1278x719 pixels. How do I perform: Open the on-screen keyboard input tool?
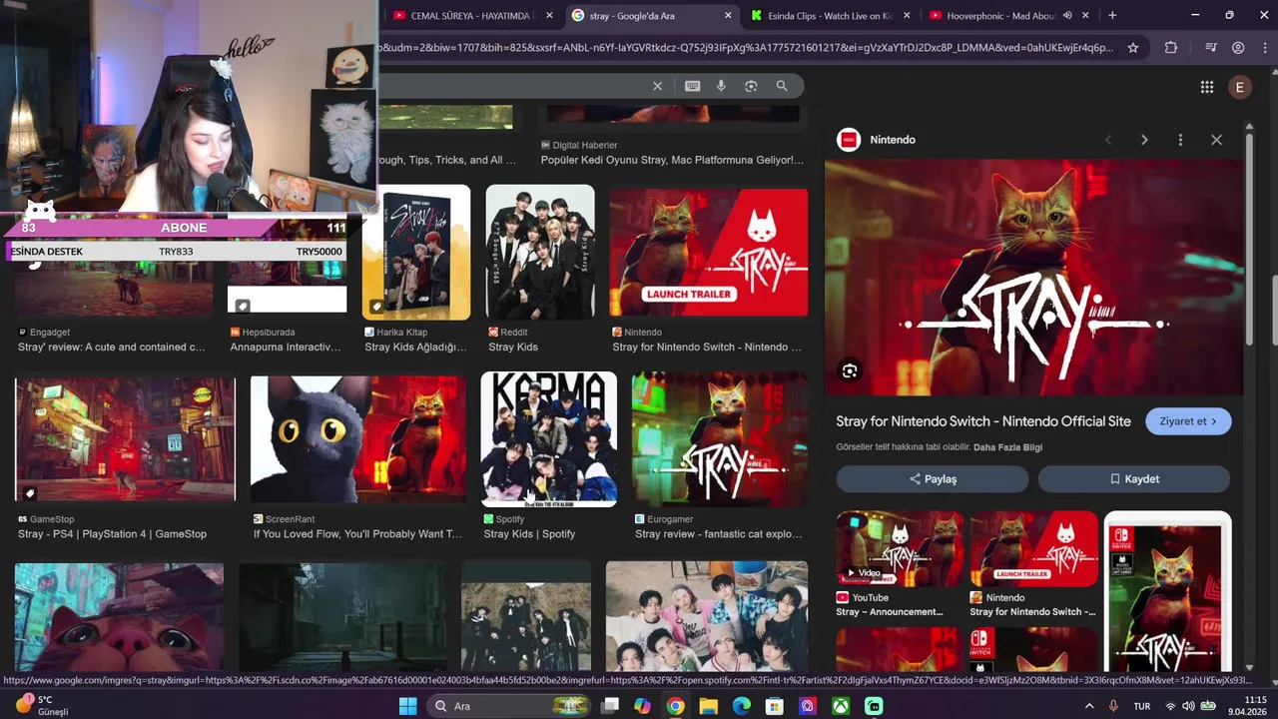[692, 86]
